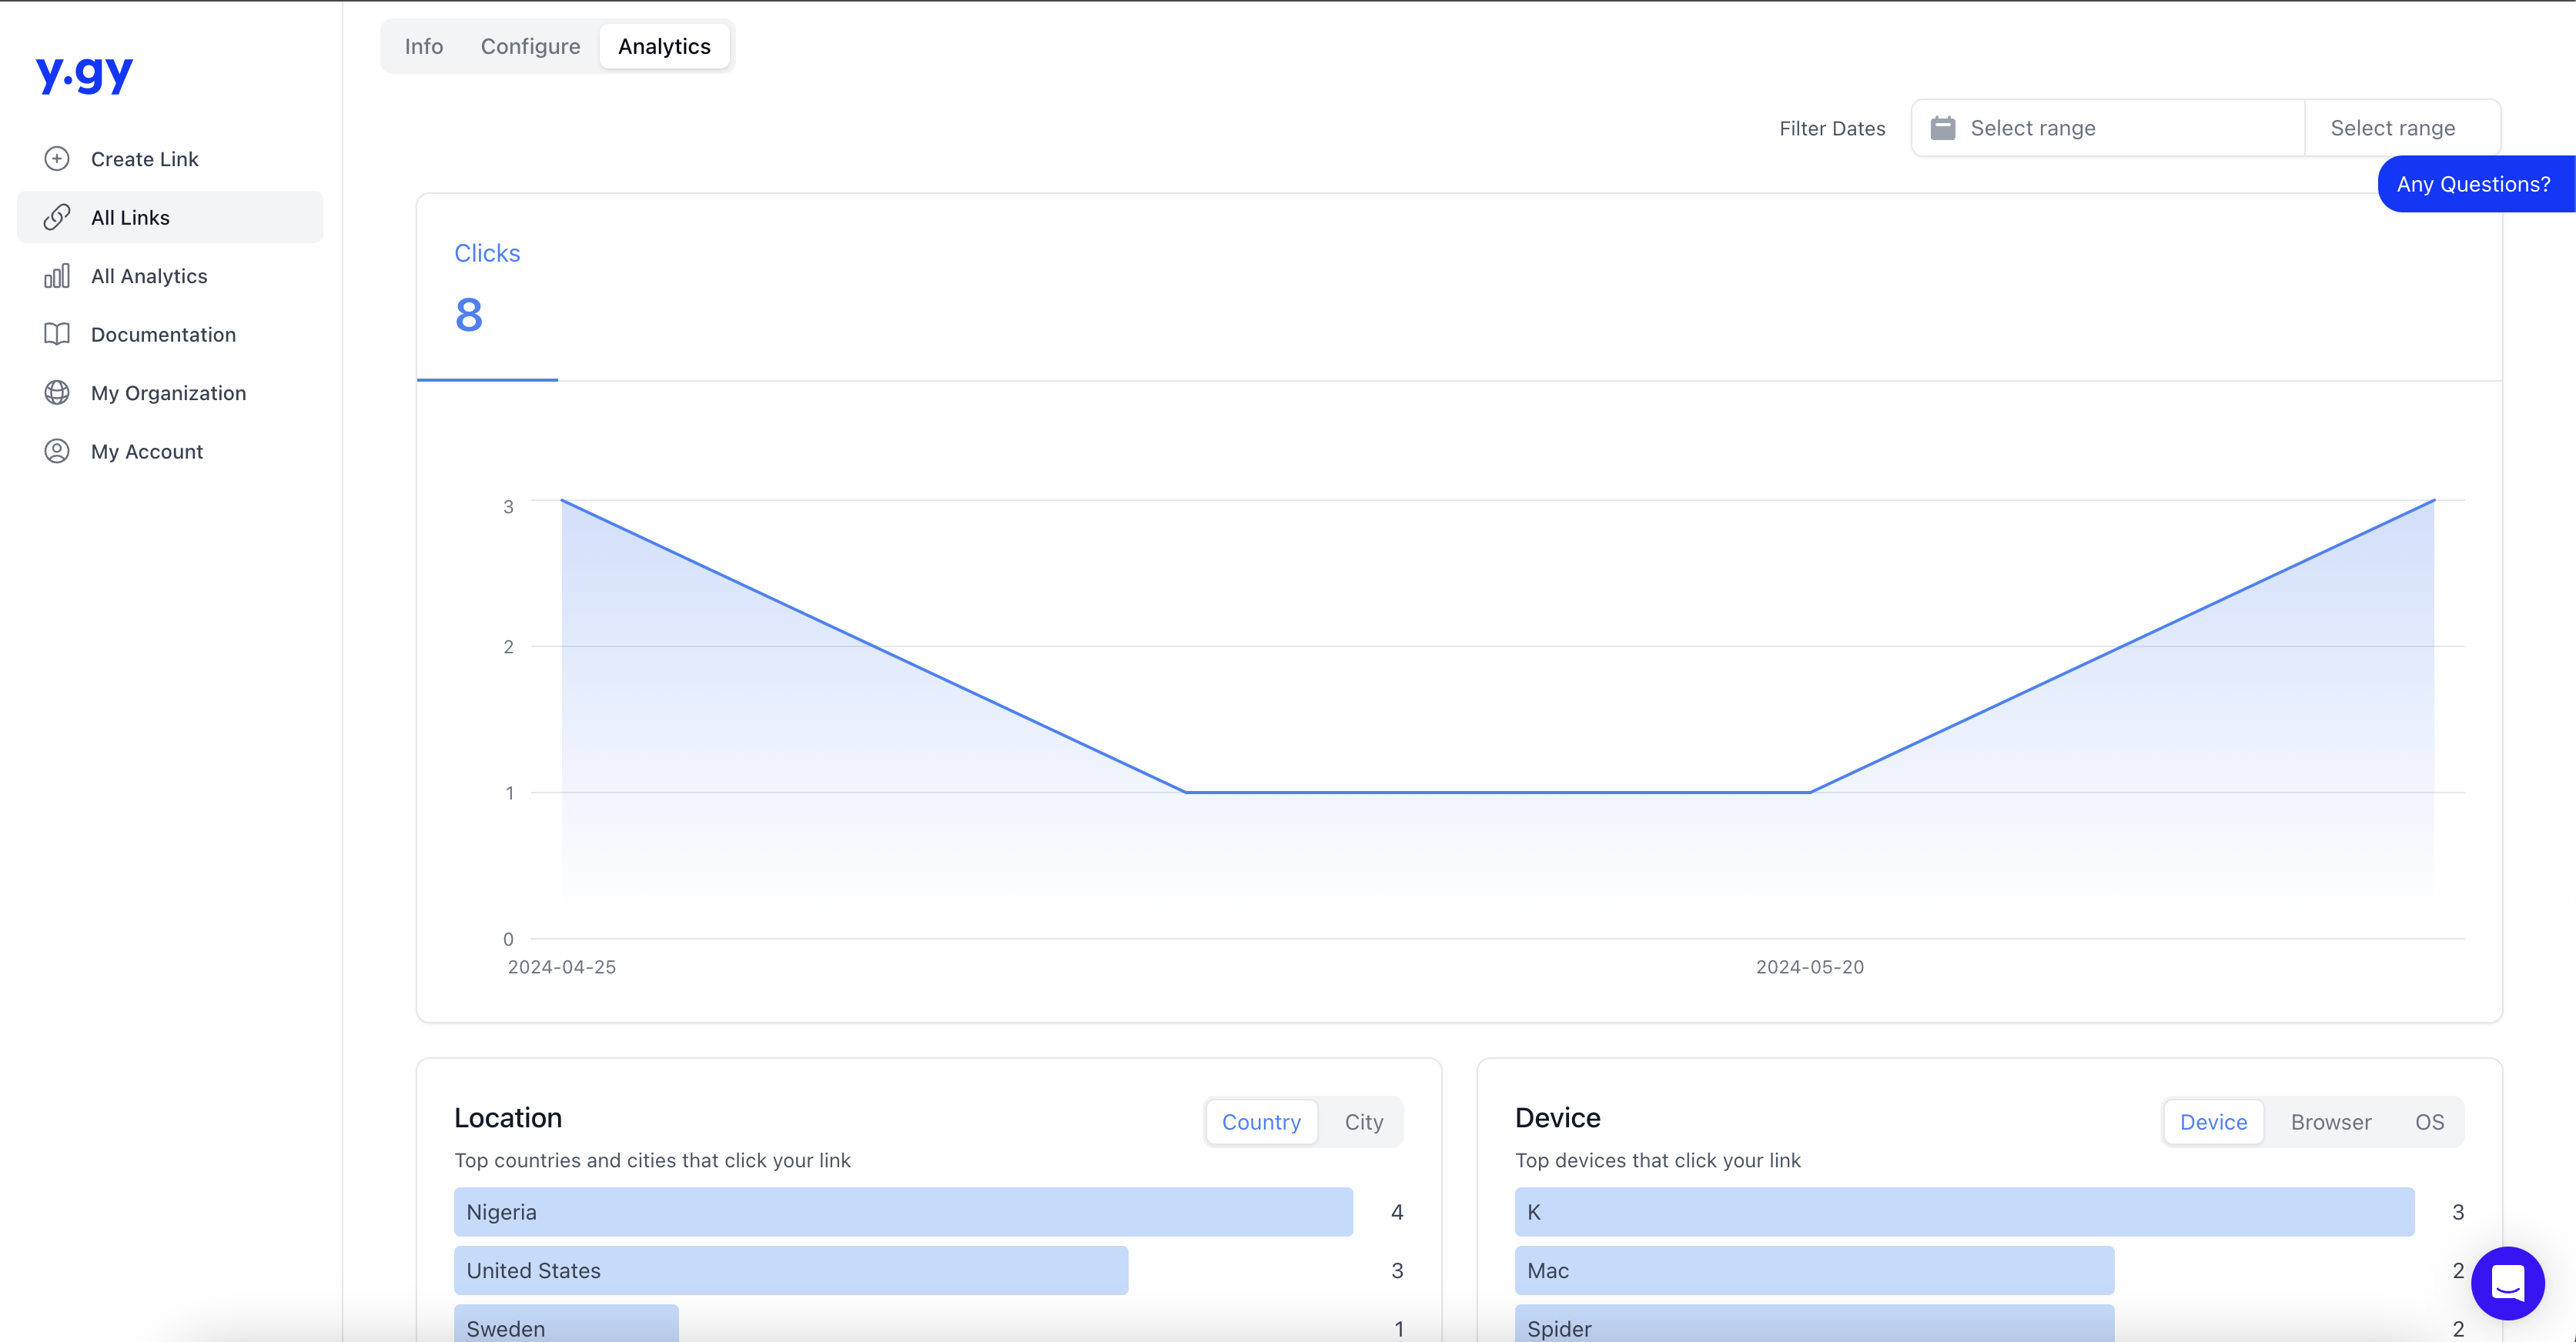Click the start date Select range field
2576x1342 pixels.
[x=2108, y=128]
